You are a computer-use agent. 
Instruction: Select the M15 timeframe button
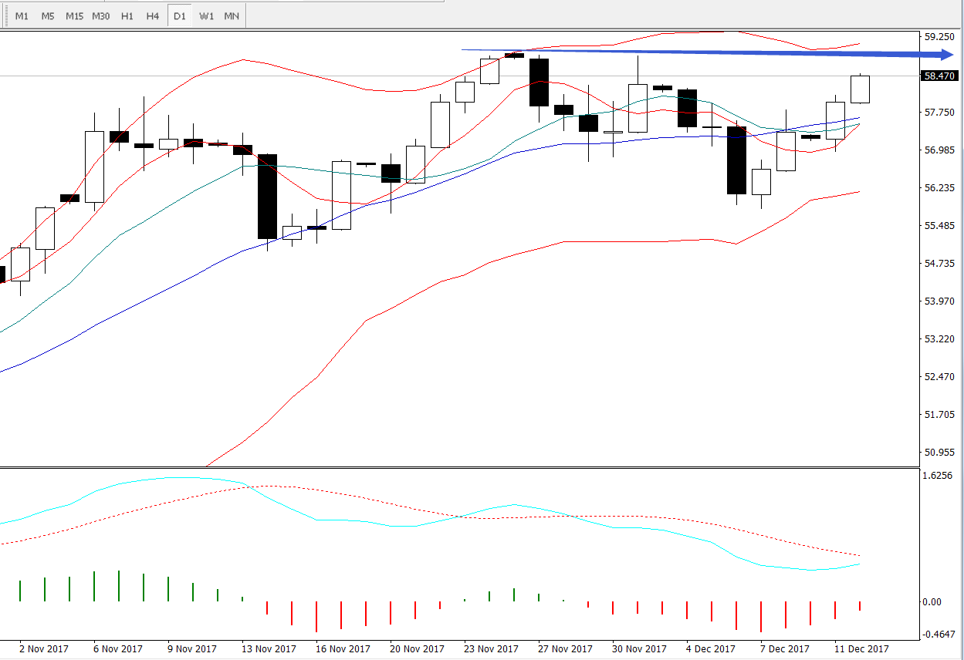(x=74, y=16)
